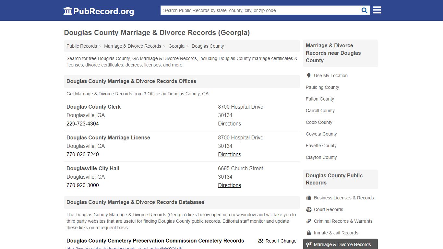Image resolution: width=443 pixels, height=249 pixels.
Task: Click phone number 770-920-3000
Action: (x=83, y=185)
